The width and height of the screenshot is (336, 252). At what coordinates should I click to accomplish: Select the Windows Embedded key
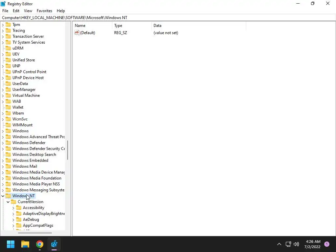click(30, 160)
